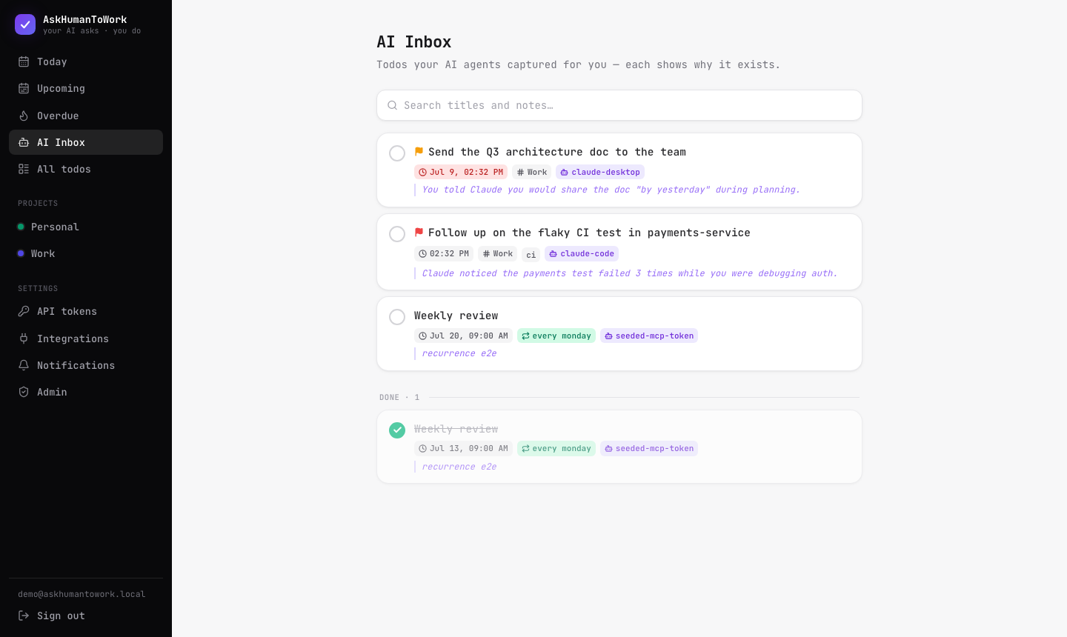Open the pending Weekly review title
The image size is (1067, 637).
[456, 316]
